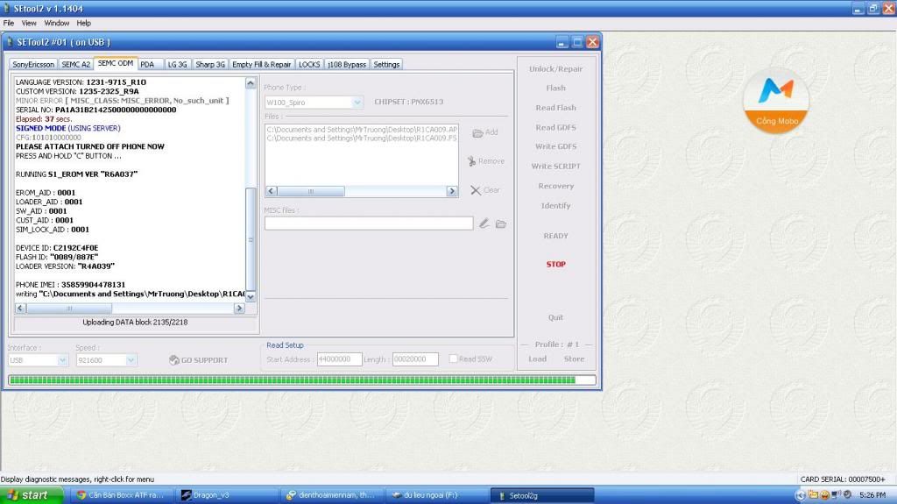Click the green flashing progress bar
Viewport: 897px width, 504px height.
point(302,380)
